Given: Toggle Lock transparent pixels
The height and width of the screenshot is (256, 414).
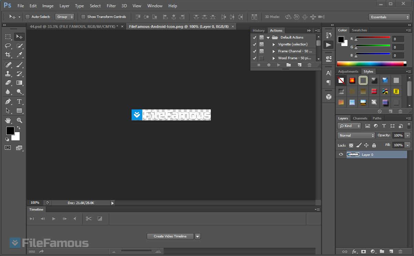Looking at the screenshot, I should pyautogui.click(x=351, y=145).
